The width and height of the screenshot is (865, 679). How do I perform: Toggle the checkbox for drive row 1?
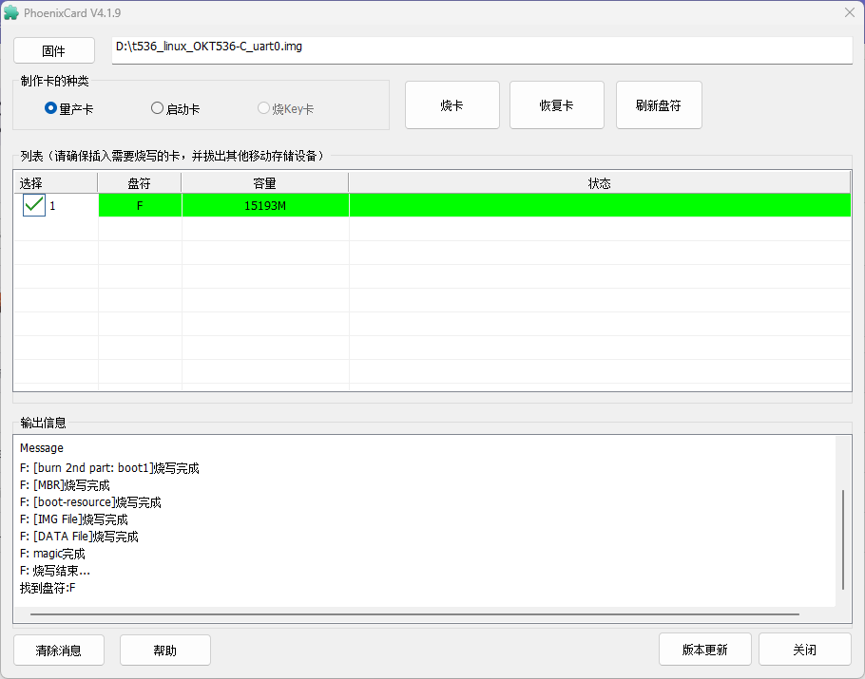(34, 205)
